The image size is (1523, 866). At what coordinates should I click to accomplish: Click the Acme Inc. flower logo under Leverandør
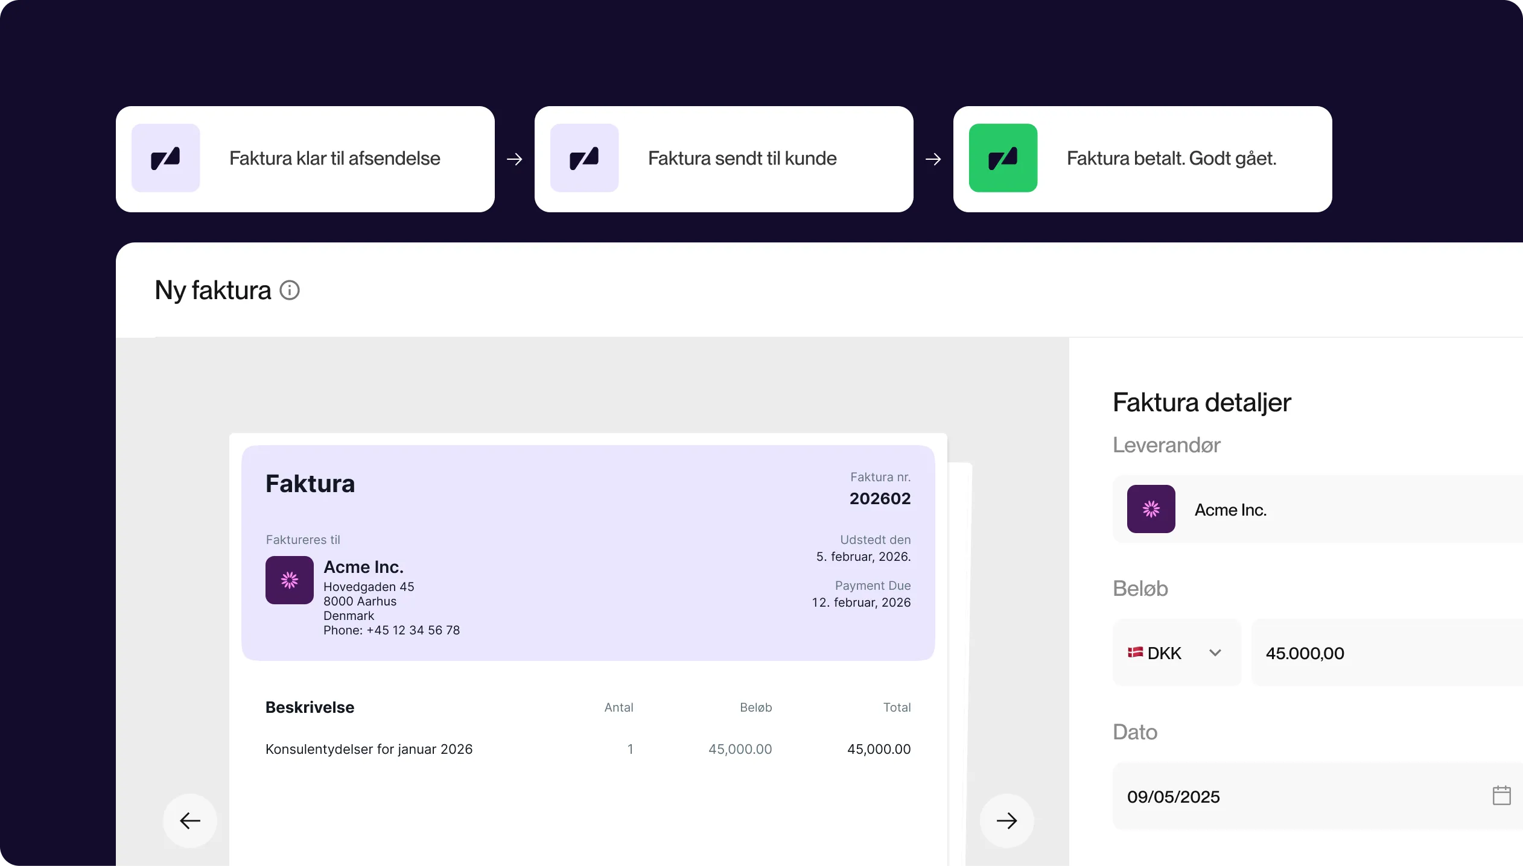click(1151, 509)
